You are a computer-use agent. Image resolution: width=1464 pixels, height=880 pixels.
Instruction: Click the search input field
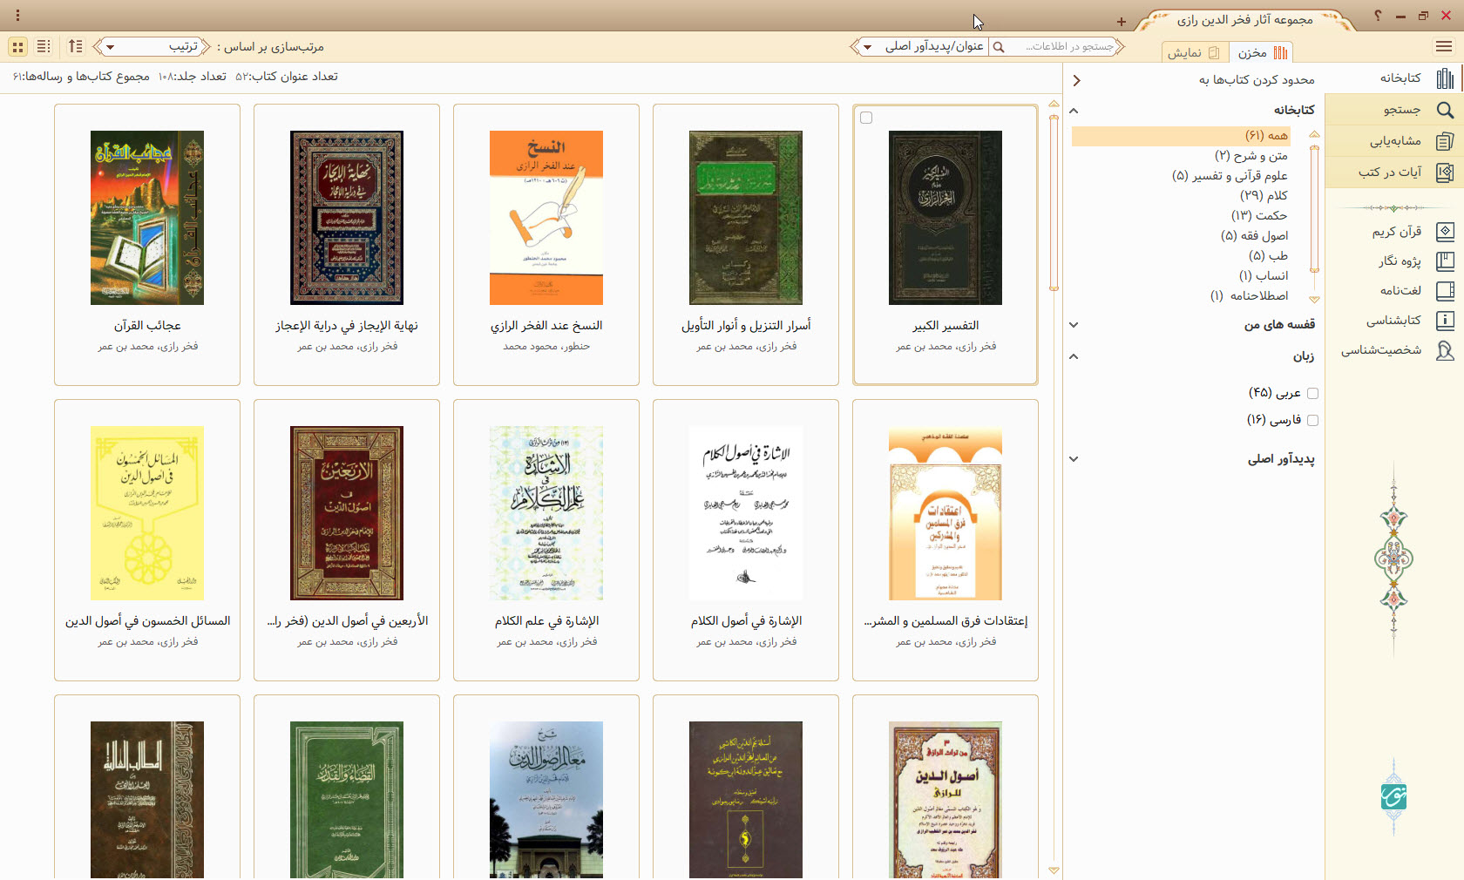coord(1062,47)
